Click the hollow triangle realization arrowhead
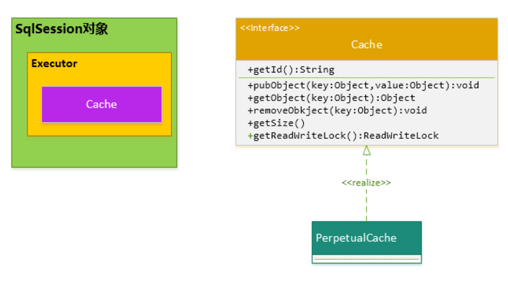 (x=367, y=150)
